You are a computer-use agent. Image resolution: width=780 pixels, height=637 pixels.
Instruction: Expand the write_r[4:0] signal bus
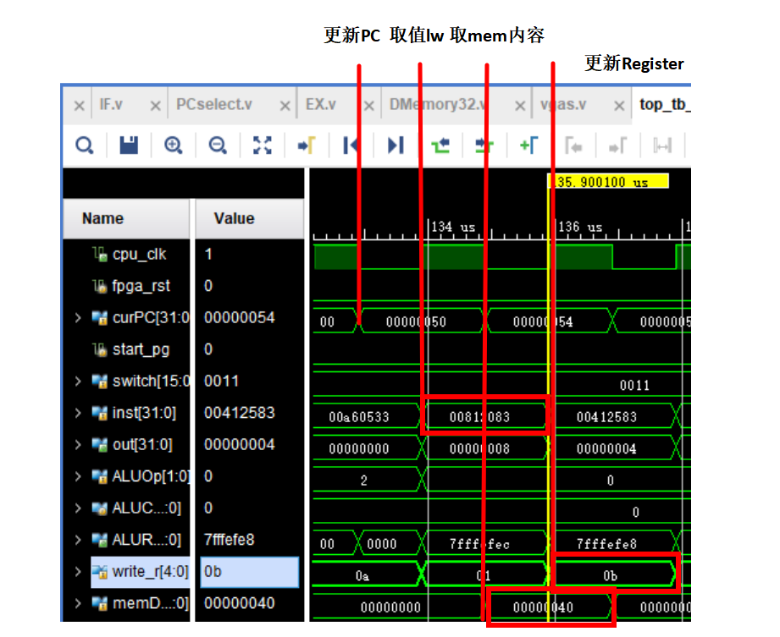coord(78,572)
